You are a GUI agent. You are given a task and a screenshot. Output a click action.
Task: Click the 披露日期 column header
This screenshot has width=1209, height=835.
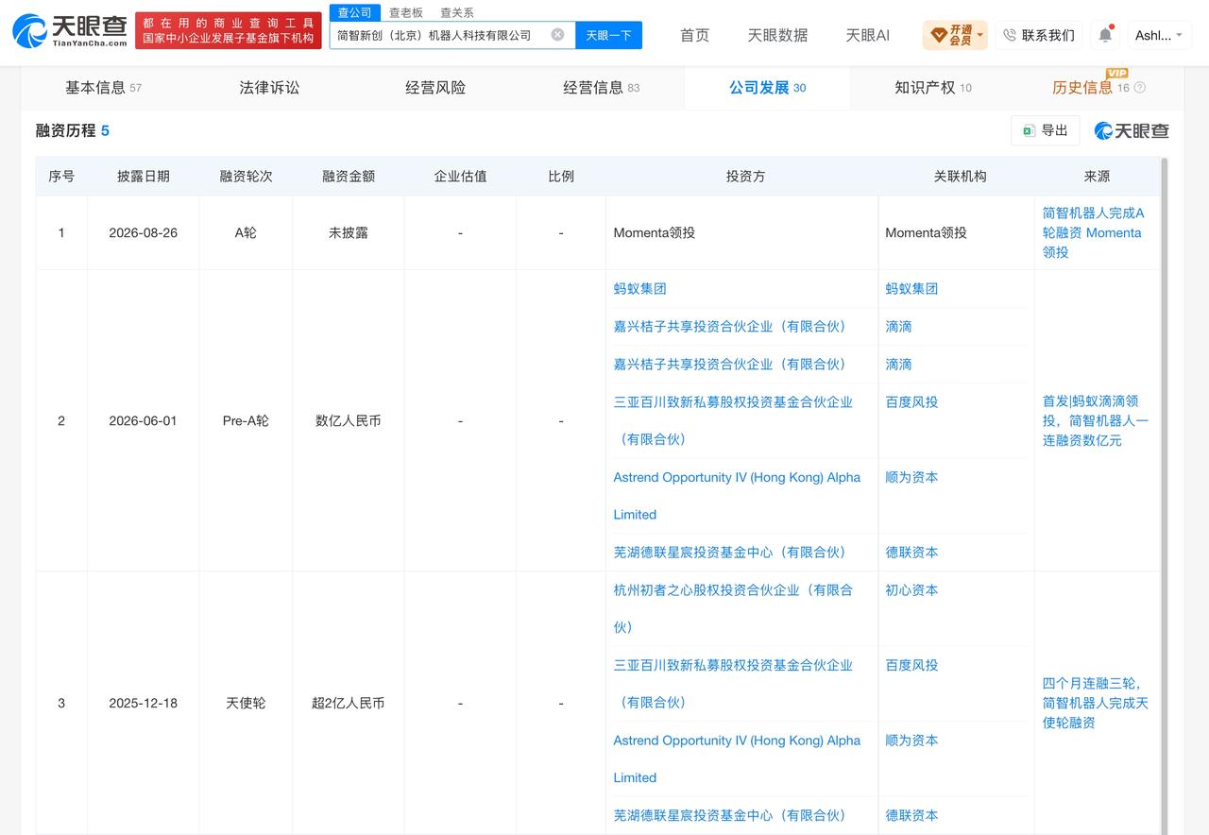tap(144, 177)
